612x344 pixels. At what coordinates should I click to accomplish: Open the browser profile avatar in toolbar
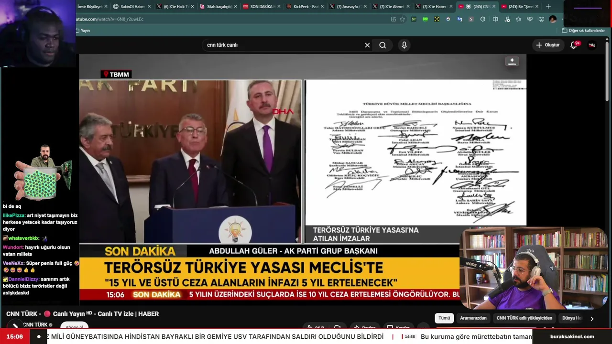point(553,19)
